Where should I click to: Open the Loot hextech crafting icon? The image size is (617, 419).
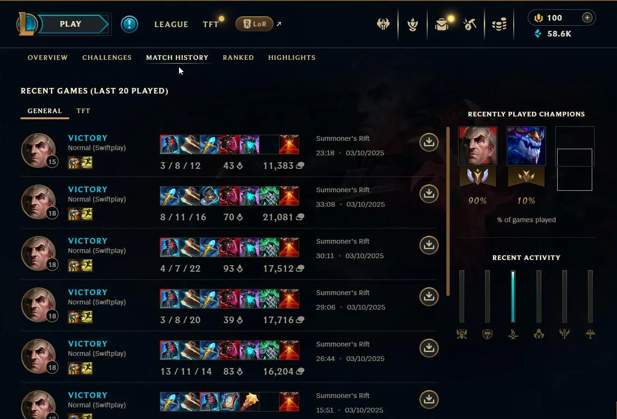(470, 24)
